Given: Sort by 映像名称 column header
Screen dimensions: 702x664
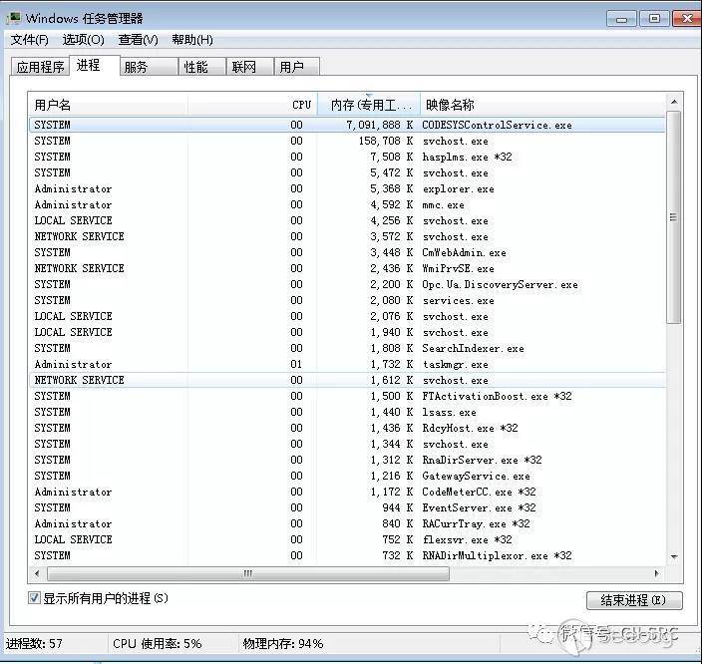Looking at the screenshot, I should (542, 105).
